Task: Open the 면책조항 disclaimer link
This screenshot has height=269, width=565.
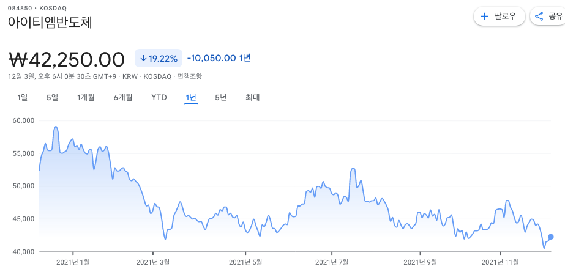Action: tap(190, 76)
